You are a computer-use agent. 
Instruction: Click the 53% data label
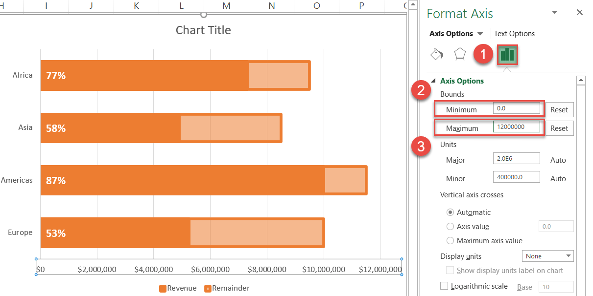coord(56,233)
